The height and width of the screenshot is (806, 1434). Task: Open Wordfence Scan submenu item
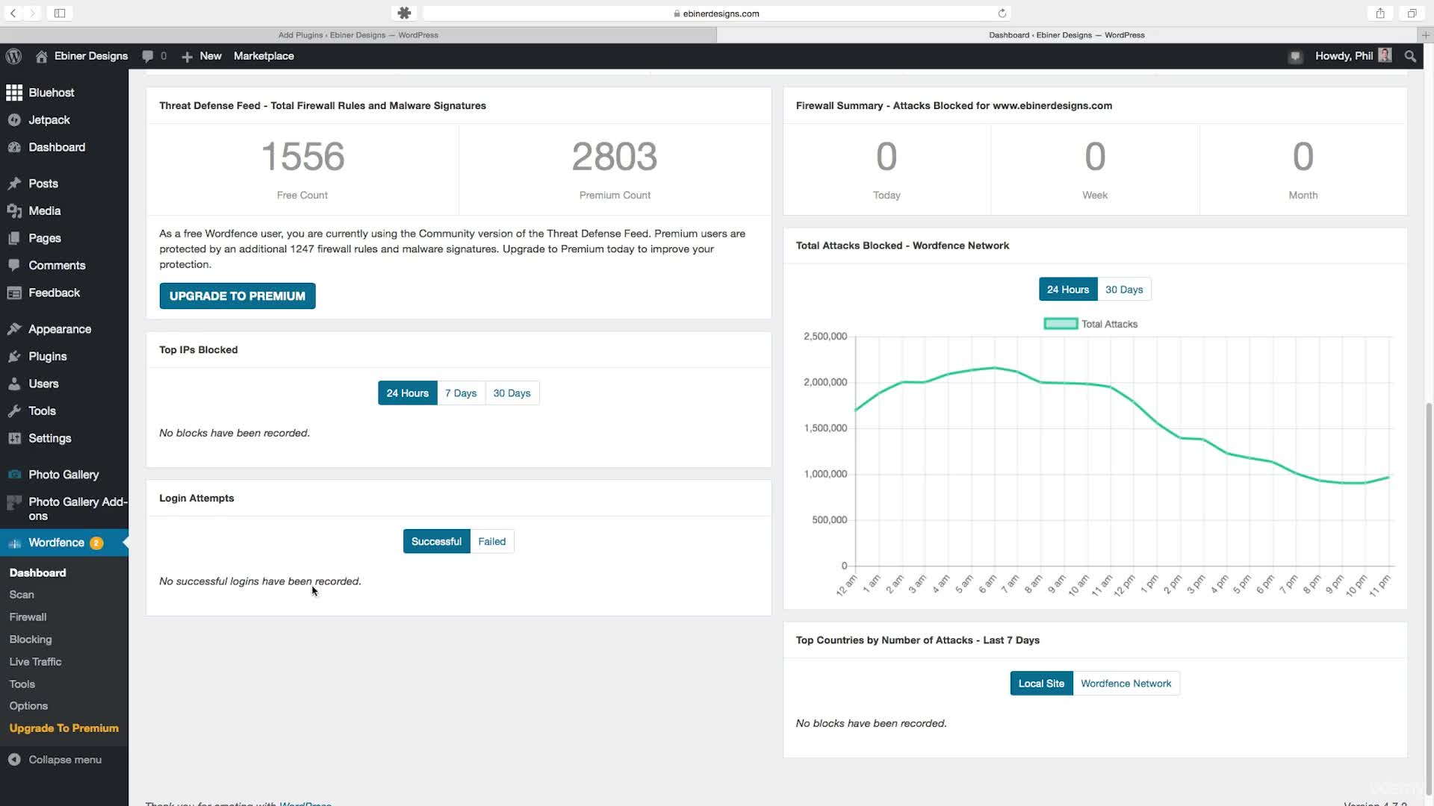(x=22, y=595)
